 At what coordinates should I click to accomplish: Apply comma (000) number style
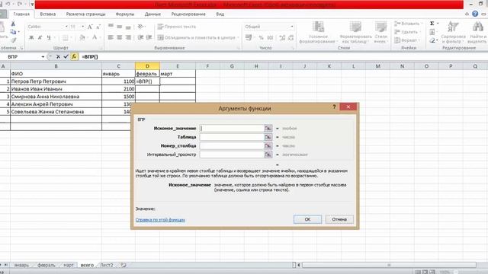click(x=270, y=37)
